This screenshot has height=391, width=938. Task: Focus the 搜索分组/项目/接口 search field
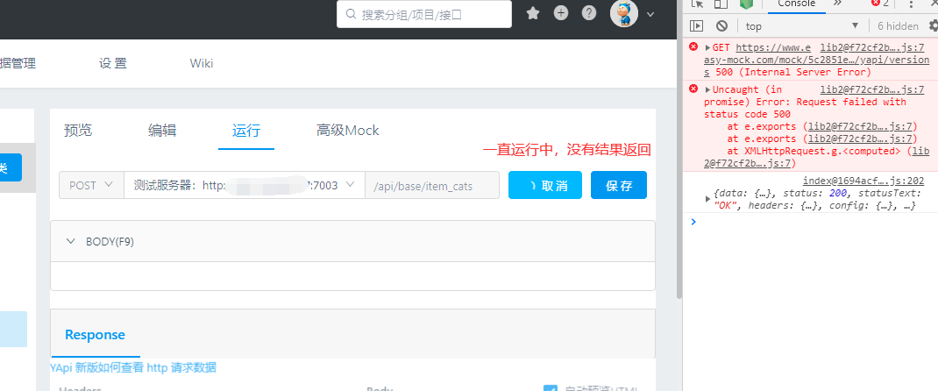(424, 14)
